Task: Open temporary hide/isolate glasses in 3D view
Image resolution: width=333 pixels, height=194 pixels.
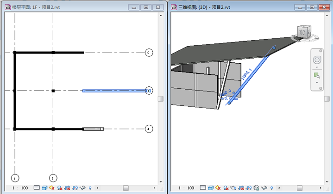Action: click(x=264, y=188)
